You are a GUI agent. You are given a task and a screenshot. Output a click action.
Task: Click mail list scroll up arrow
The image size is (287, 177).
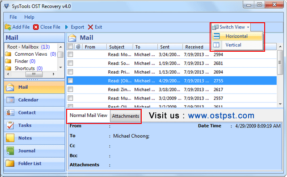coord(280,47)
